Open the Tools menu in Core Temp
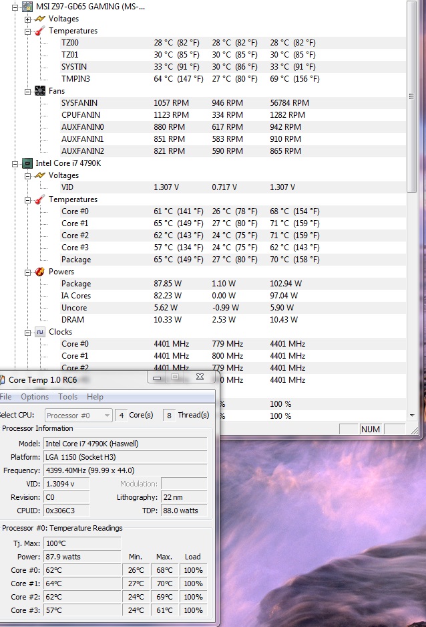426x627 pixels. coord(68,397)
